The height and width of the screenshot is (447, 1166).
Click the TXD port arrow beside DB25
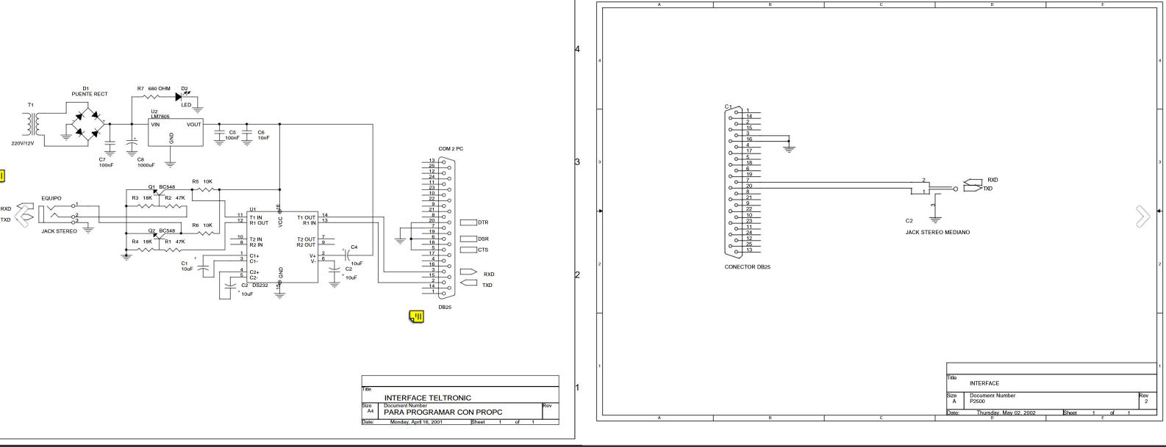(468, 283)
